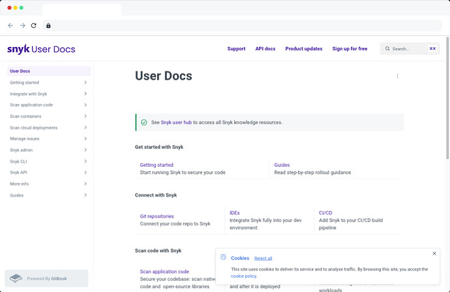Expand the Snyk CLI chevron

85,161
